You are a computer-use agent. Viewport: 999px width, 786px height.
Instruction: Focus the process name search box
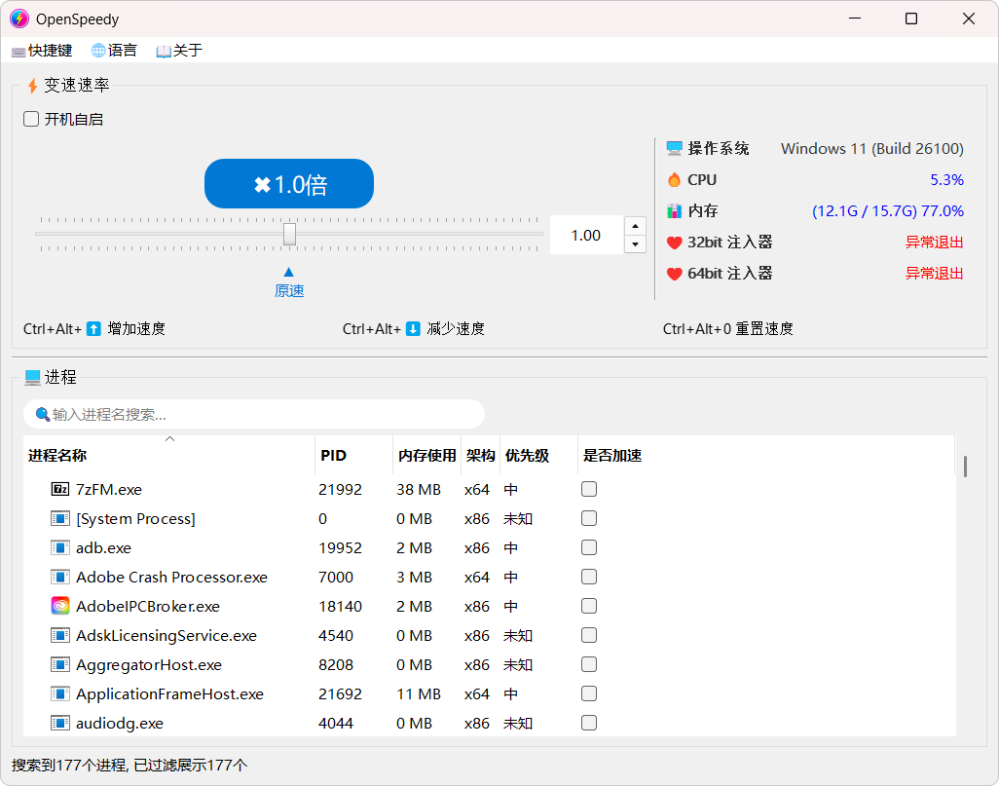click(254, 414)
